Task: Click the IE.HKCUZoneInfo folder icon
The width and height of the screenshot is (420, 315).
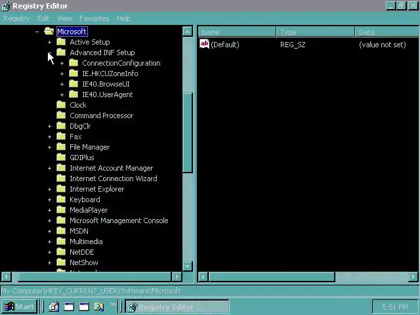Action: (73, 73)
